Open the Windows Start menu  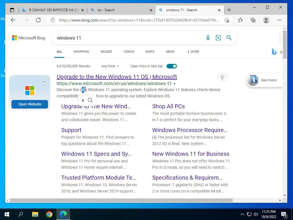7,214
